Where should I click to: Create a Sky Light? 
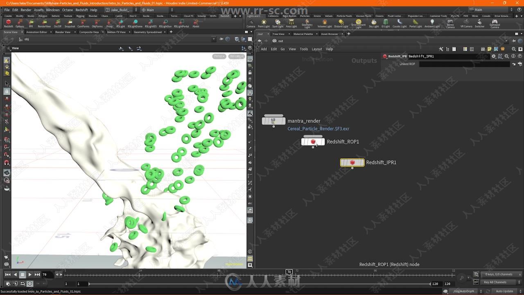point(374,23)
